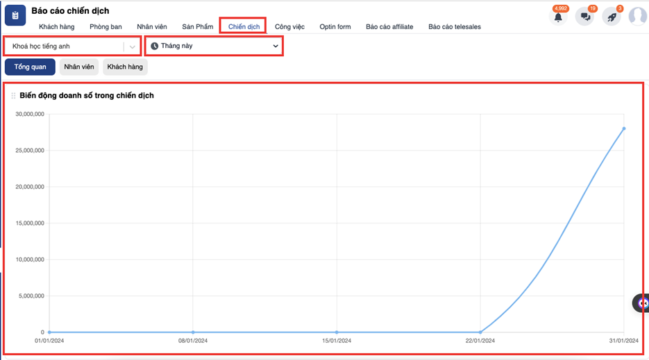This screenshot has width=649, height=360.
Task: Open the chat messages icon
Action: tap(585, 17)
